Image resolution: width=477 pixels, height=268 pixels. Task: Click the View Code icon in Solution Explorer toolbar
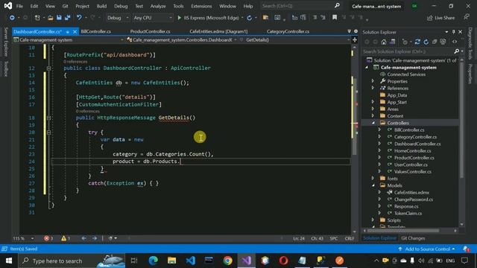click(455, 42)
